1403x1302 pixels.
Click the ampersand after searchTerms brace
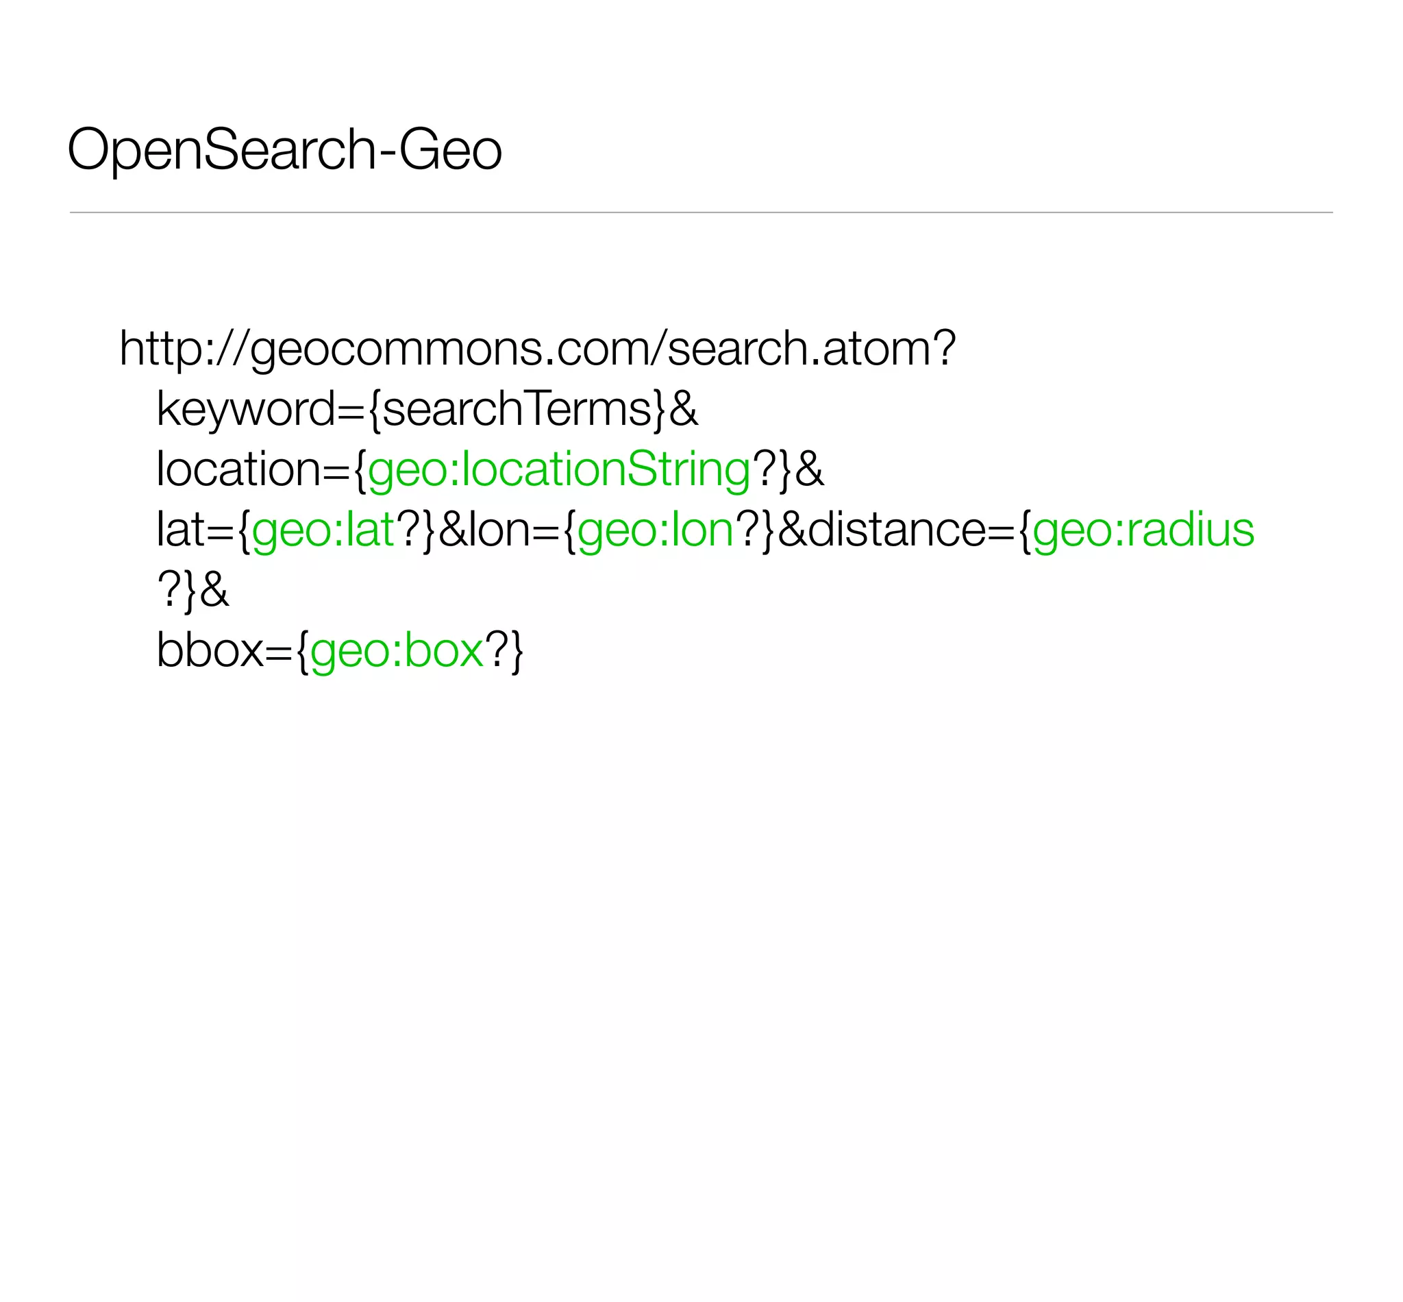tap(683, 409)
